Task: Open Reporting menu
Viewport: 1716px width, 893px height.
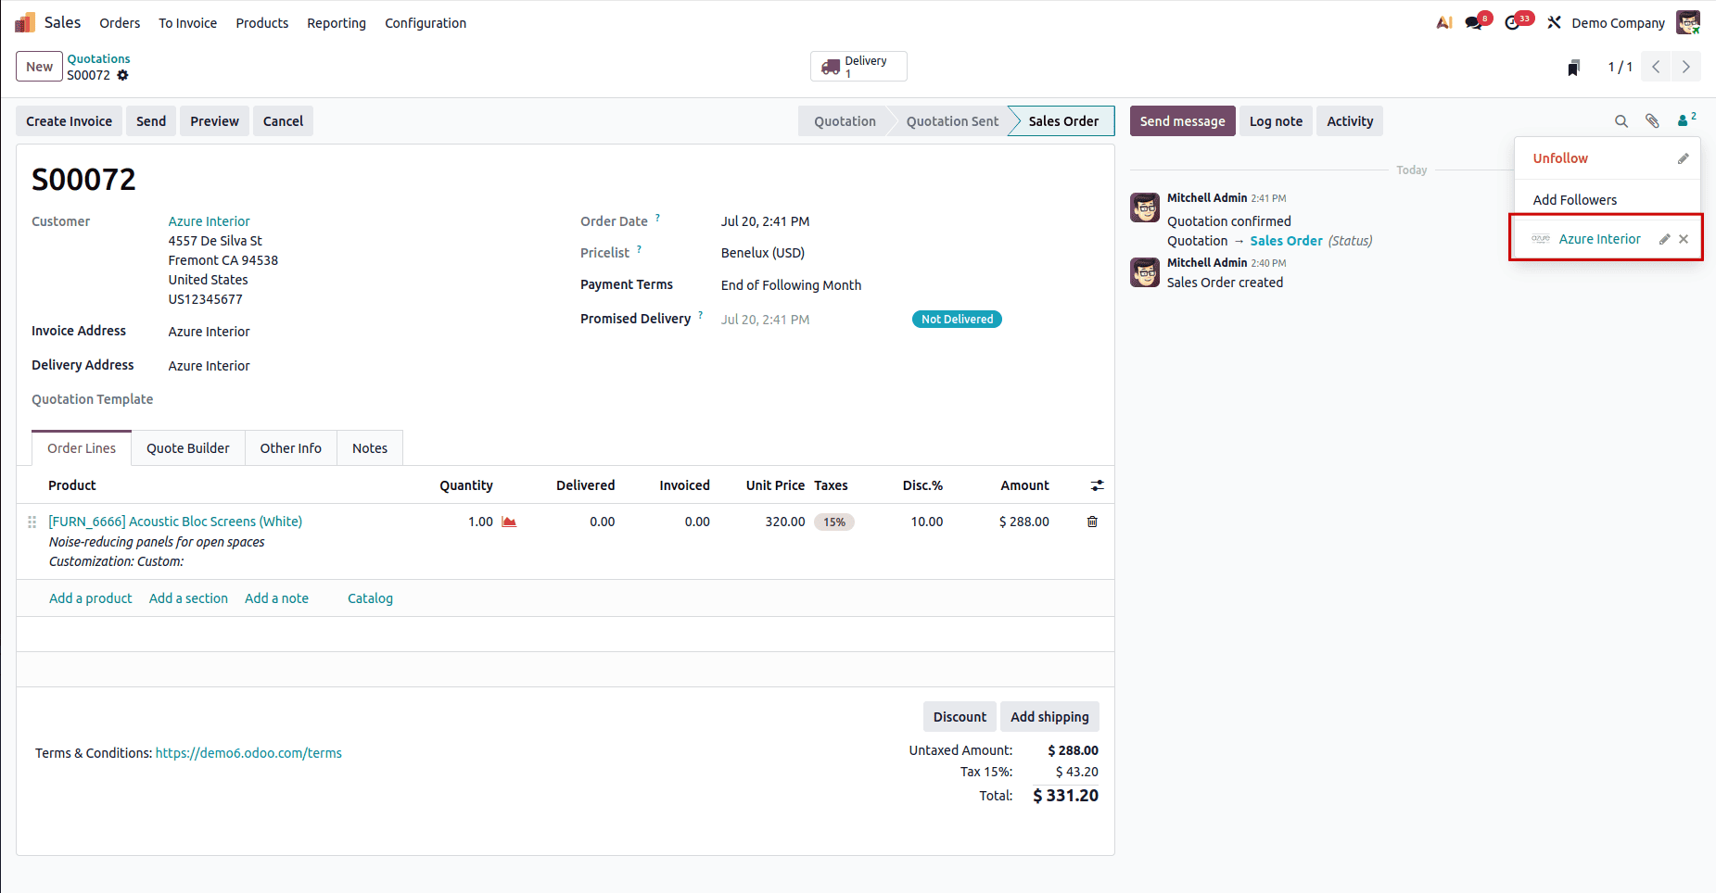Action: pyautogui.click(x=337, y=23)
